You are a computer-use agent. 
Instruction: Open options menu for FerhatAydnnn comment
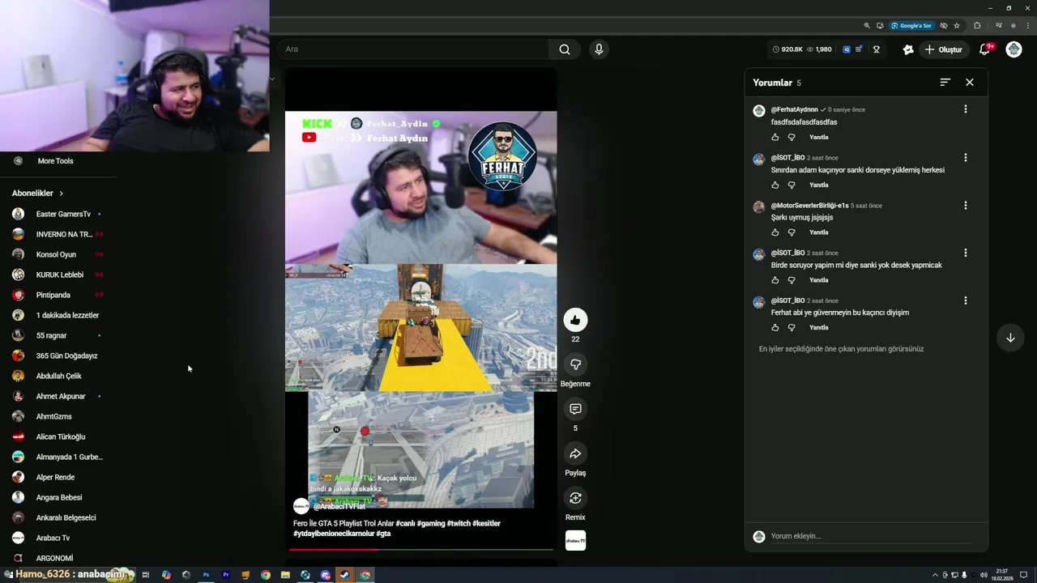point(965,109)
